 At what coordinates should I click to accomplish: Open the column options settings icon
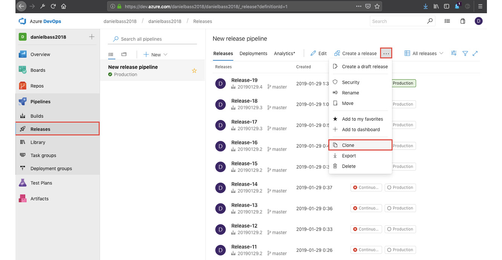(x=454, y=53)
